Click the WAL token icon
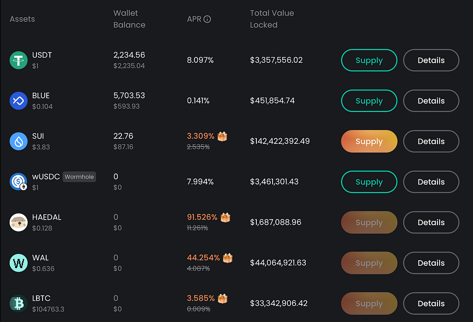This screenshot has width=473, height=322. (x=18, y=262)
